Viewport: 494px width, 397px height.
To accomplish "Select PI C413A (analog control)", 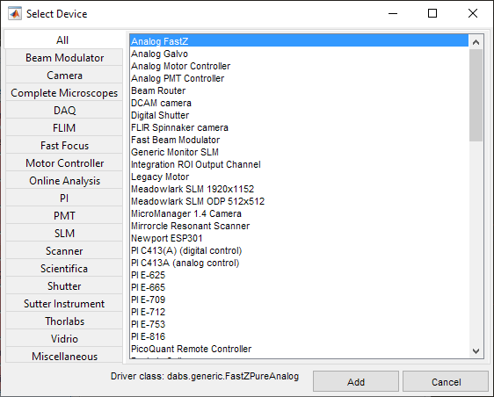I will 299,263.
